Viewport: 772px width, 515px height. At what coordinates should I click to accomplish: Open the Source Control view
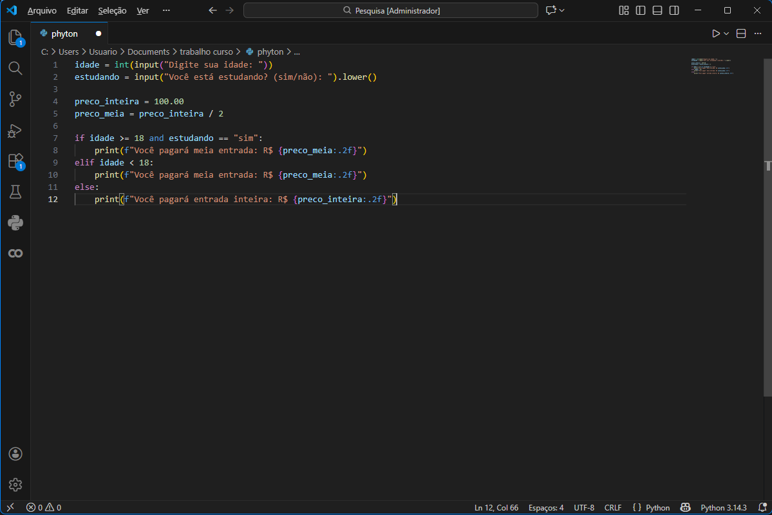[15, 99]
